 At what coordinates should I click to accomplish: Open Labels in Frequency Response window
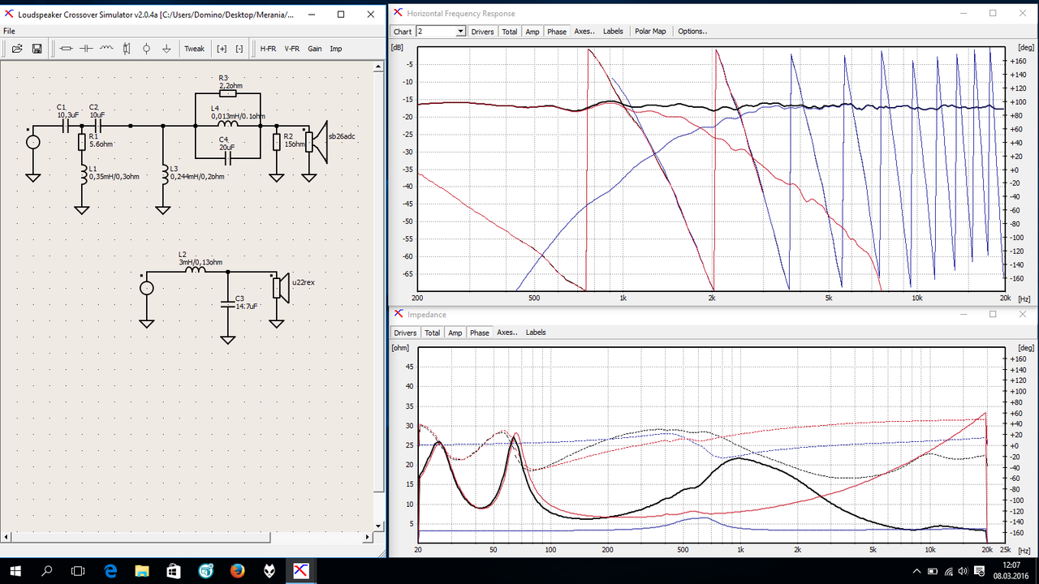pos(614,32)
